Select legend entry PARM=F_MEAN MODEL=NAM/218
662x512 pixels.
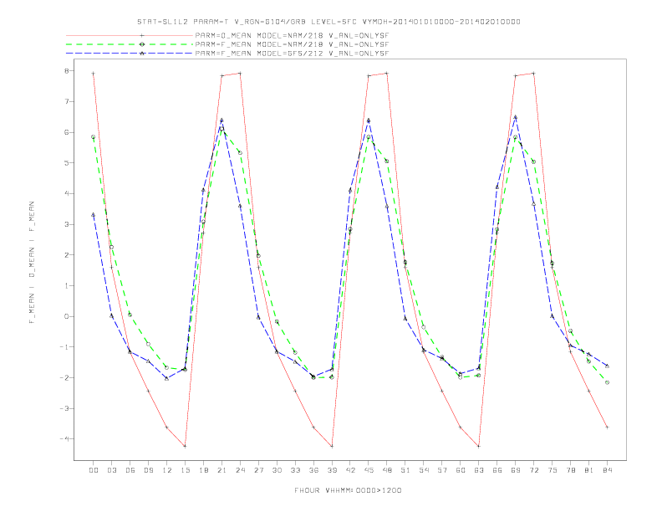[x=292, y=44]
